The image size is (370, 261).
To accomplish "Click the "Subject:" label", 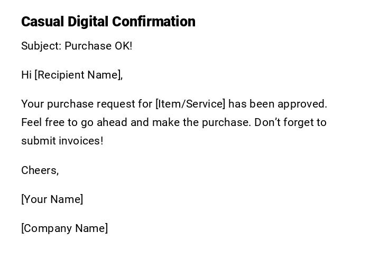I will tap(41, 46).
